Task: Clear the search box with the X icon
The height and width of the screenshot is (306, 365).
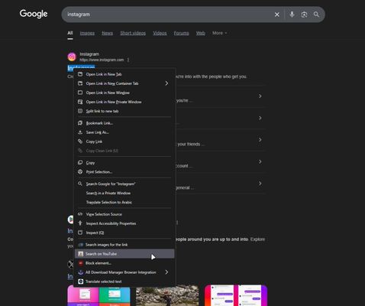Action: click(277, 15)
